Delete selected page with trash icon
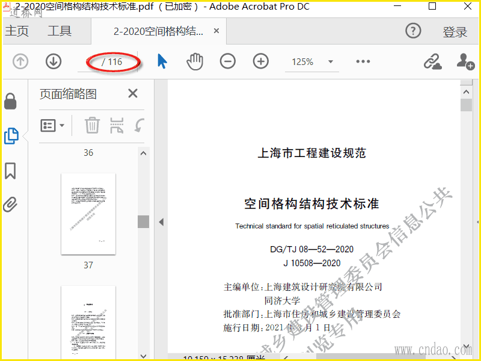The image size is (481, 361). tap(92, 125)
